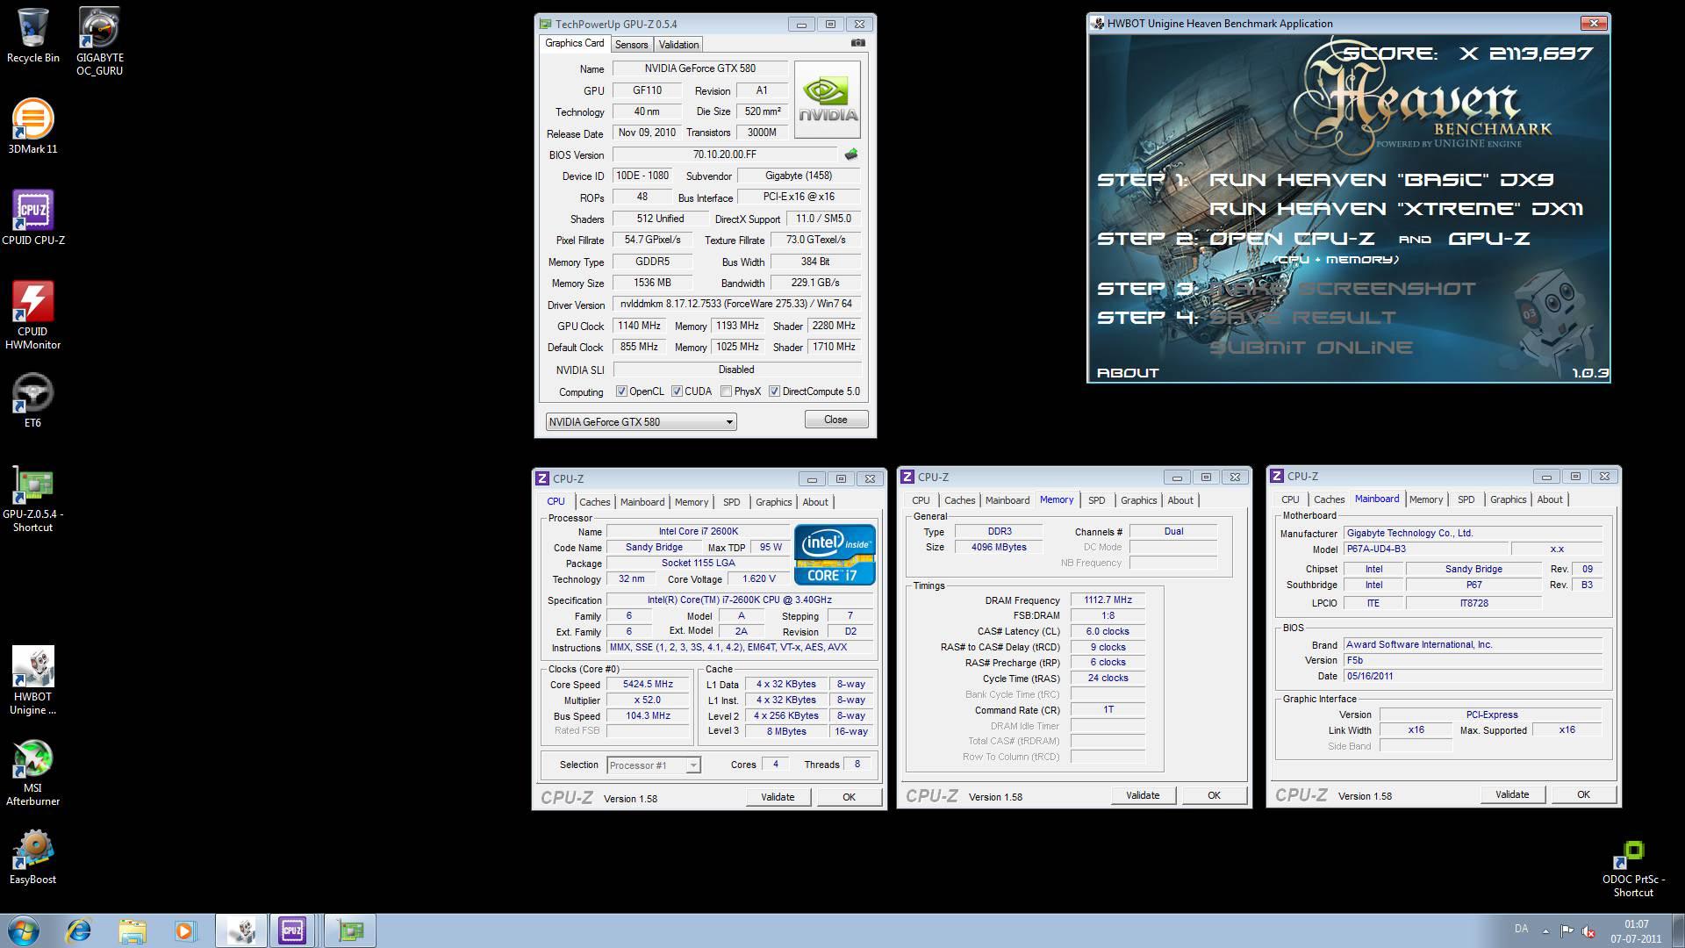The height and width of the screenshot is (948, 1685).
Task: Switch to CPU-Z taskbar button
Action: point(294,930)
